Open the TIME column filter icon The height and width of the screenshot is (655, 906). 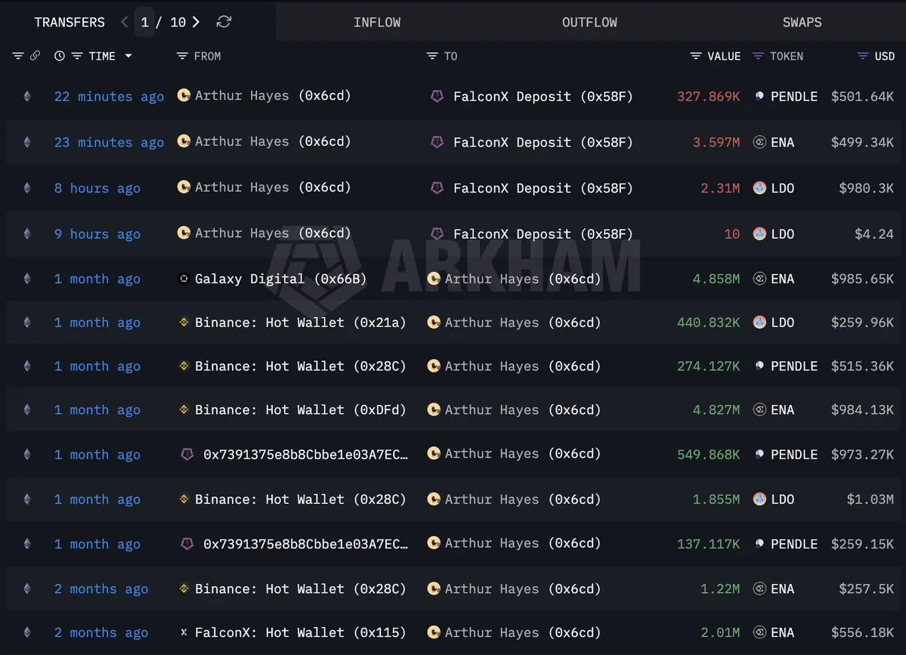(x=77, y=56)
